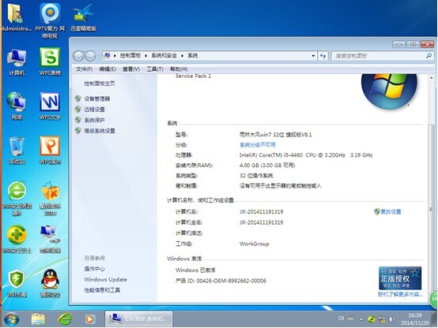This screenshot has width=438, height=328.
Task: Open the file explorer taskbar icon
Action: (38, 319)
